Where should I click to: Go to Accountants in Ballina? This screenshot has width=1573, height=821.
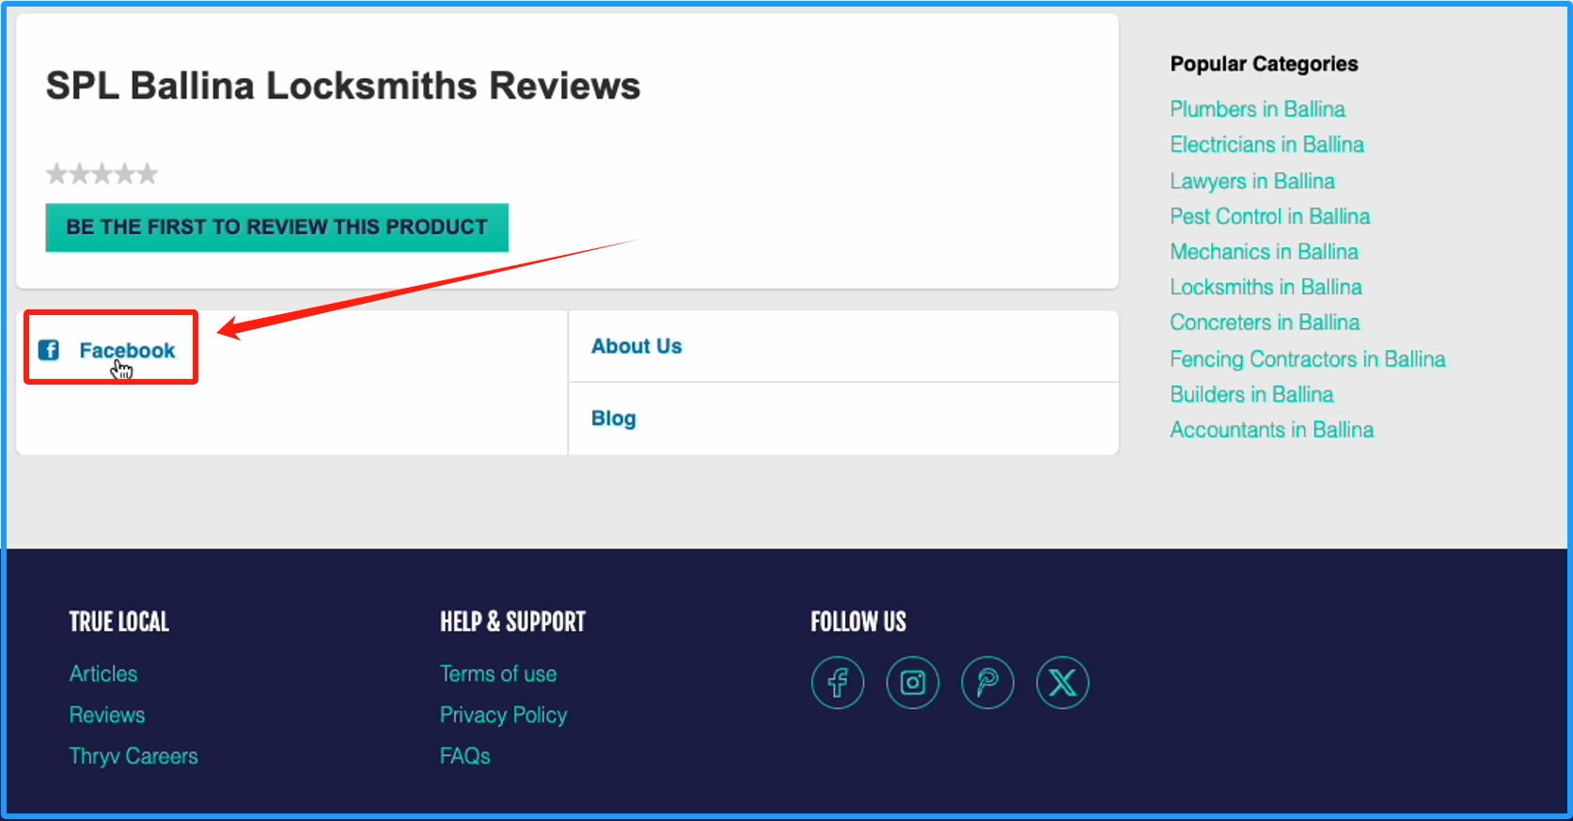pos(1271,430)
